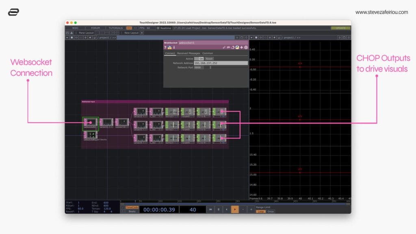Image resolution: width=416 pixels, height=234 pixels.
Task: Open the TUTORIALS menu
Action: pyautogui.click(x=116, y=28)
